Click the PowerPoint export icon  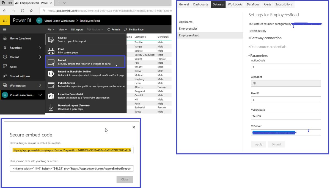click(51, 96)
